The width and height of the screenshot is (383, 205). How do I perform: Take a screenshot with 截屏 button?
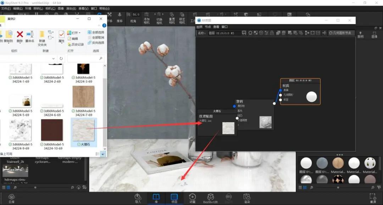coord(373,198)
